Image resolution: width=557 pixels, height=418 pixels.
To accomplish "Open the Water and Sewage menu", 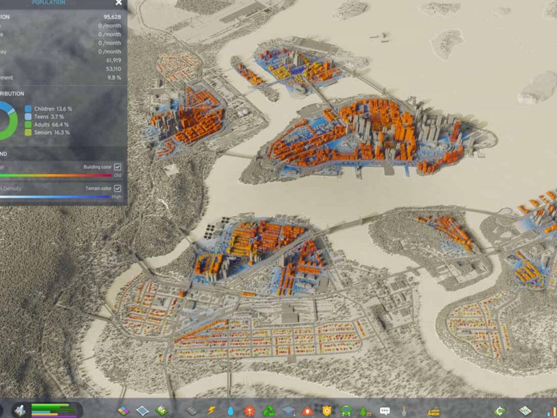I will 231,411.
